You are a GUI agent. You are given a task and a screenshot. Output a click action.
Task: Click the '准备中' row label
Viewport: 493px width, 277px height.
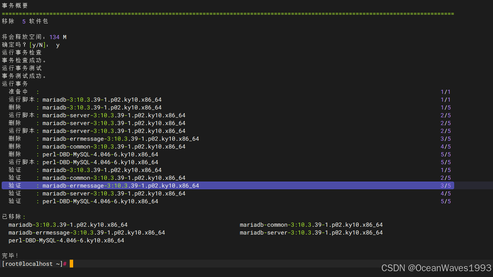pos(18,91)
